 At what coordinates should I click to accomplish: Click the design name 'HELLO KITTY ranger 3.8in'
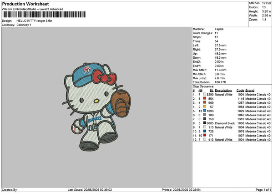pyautogui.click(x=34, y=21)
